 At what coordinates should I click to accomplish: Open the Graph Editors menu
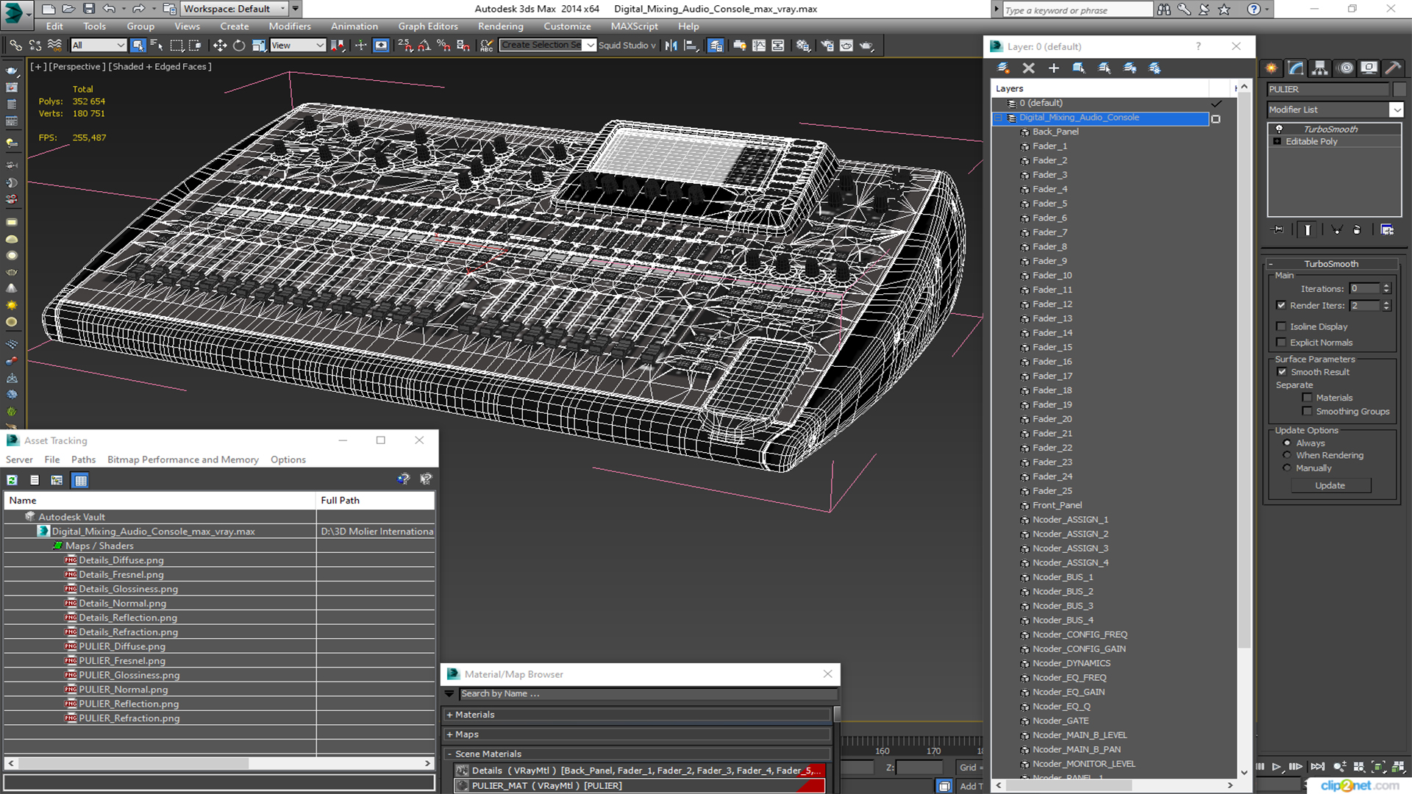(428, 26)
